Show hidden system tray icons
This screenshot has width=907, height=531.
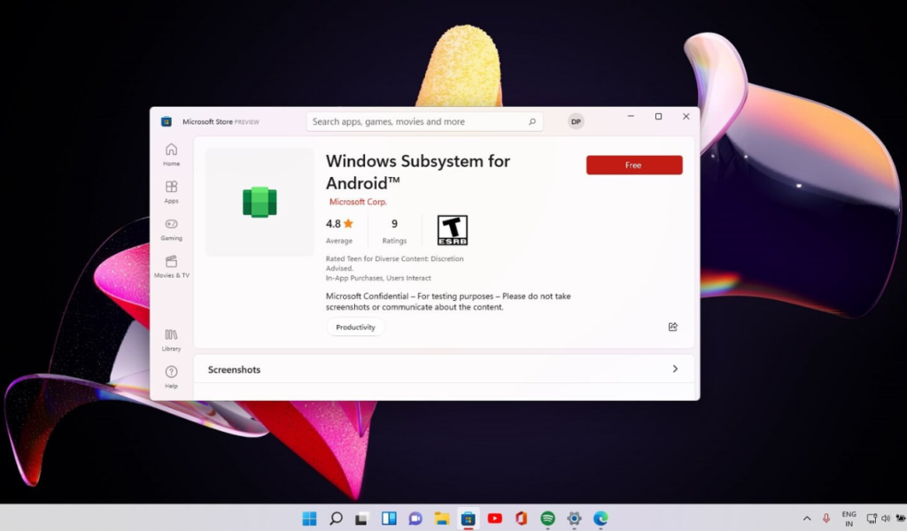(807, 519)
